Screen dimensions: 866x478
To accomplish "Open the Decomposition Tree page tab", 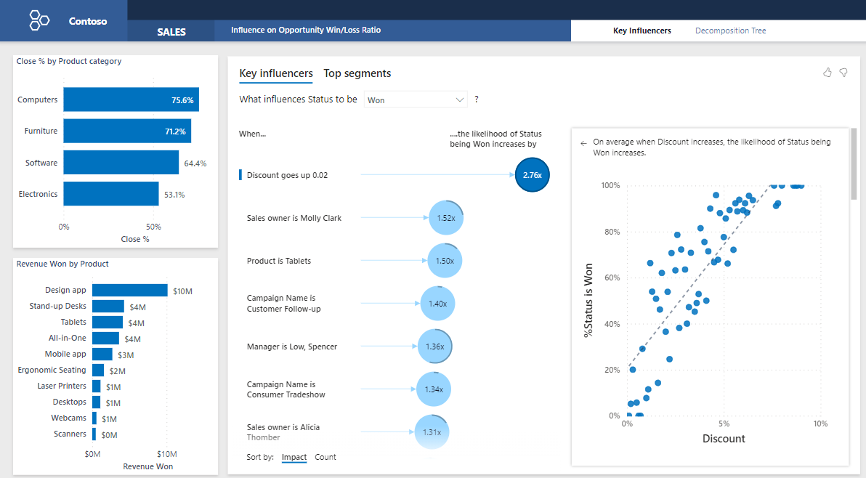I will [730, 31].
